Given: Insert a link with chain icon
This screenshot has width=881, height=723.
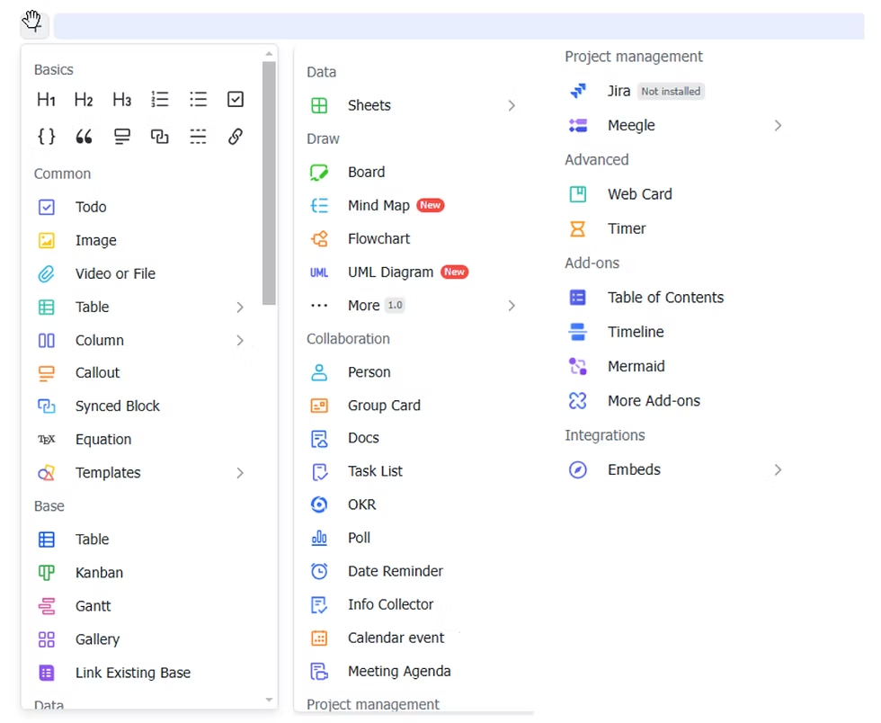Looking at the screenshot, I should [x=236, y=136].
